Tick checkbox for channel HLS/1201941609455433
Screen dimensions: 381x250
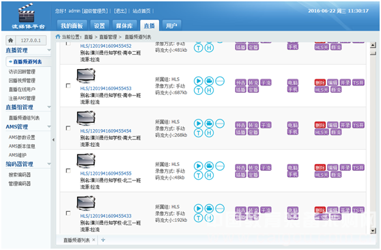pyautogui.click(x=68, y=213)
